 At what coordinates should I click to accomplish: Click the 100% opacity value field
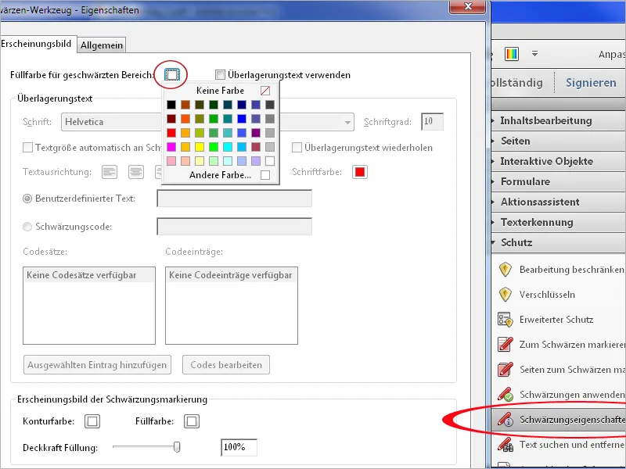click(239, 447)
